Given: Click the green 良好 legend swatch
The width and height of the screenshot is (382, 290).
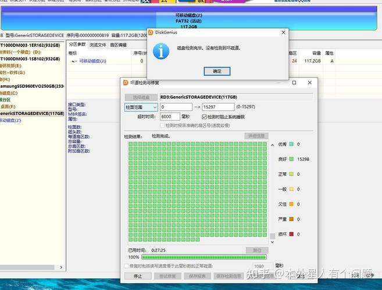Looking at the screenshot, I should 291,159.
